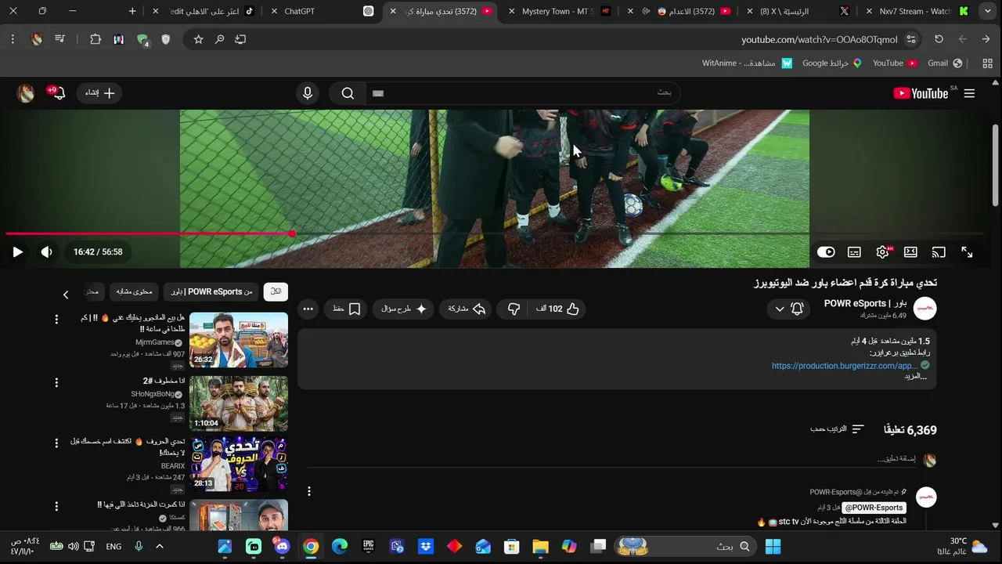1002x564 pixels.
Task: Open Chrome extensions puzzle icon
Action: [x=96, y=39]
